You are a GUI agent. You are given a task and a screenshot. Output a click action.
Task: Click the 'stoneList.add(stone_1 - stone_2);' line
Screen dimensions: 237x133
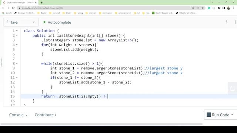[x=95, y=82]
